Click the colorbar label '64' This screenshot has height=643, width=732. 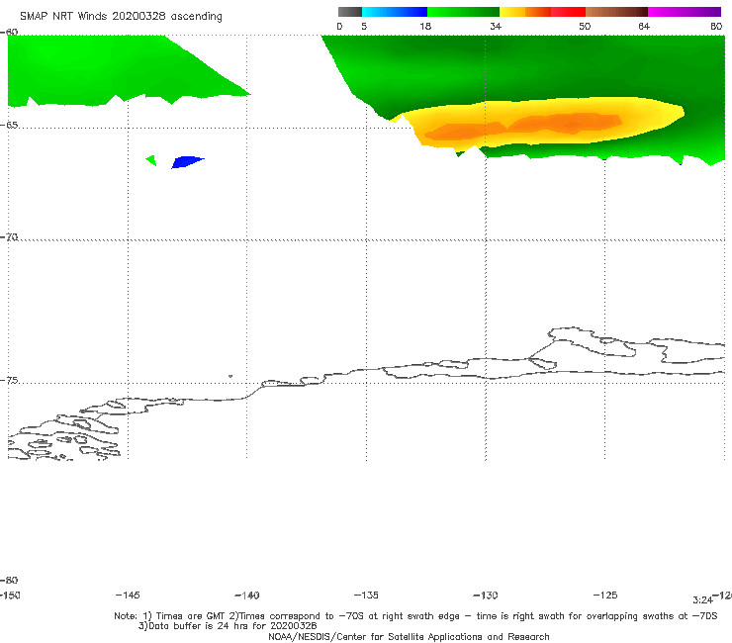pos(644,26)
